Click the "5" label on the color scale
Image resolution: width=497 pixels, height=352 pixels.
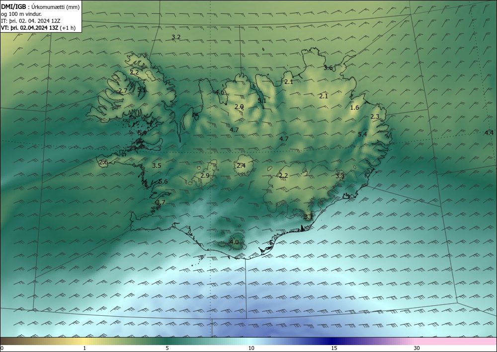167,349
